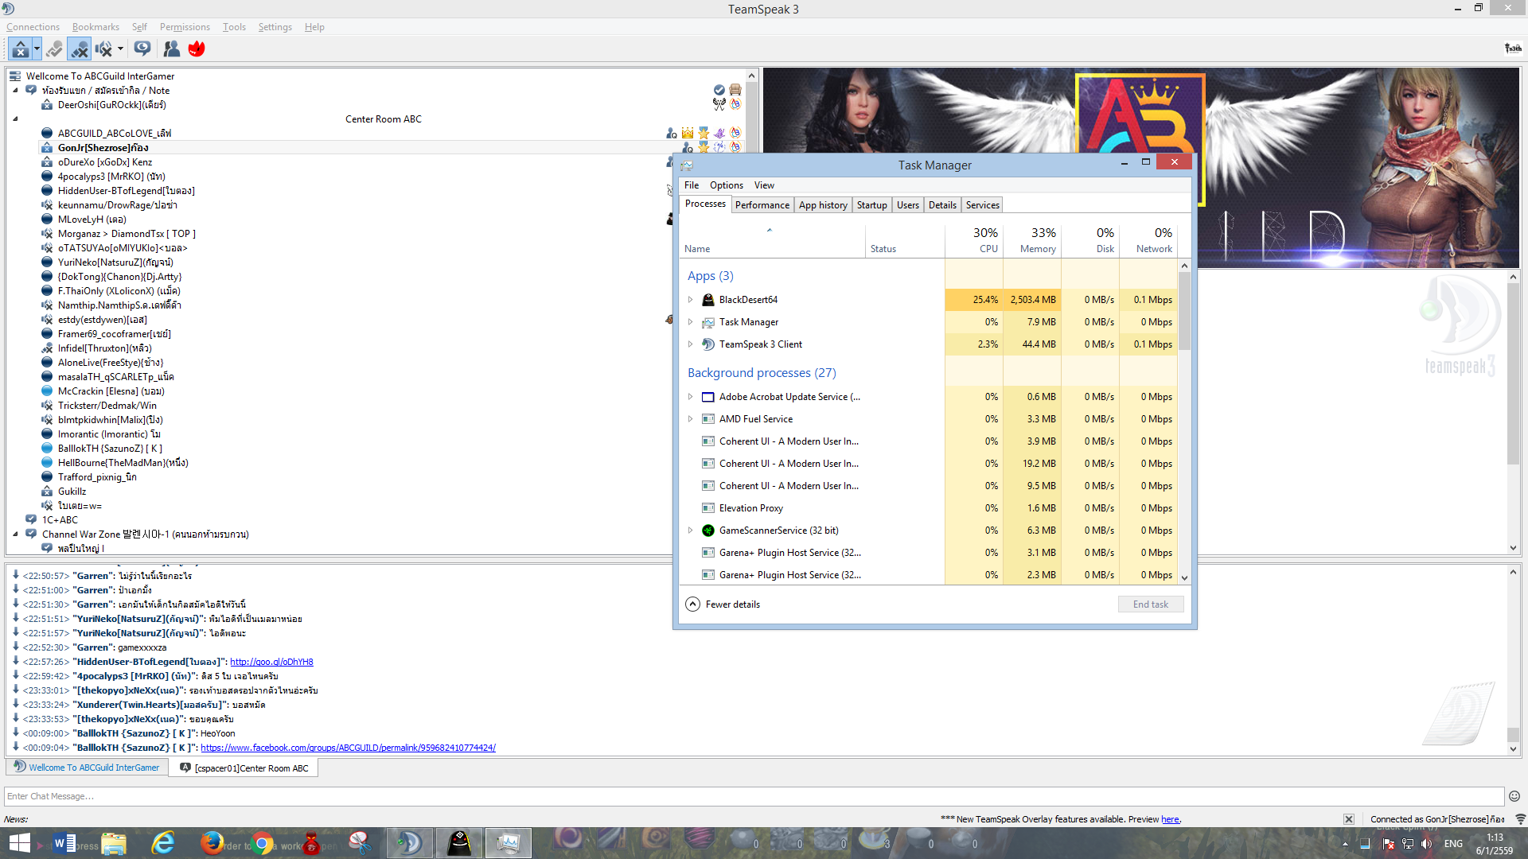Switch to the Performance tab in Task Manager

762,205
